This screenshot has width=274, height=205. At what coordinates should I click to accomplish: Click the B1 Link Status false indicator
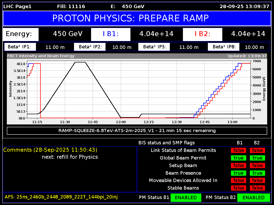(x=239, y=150)
